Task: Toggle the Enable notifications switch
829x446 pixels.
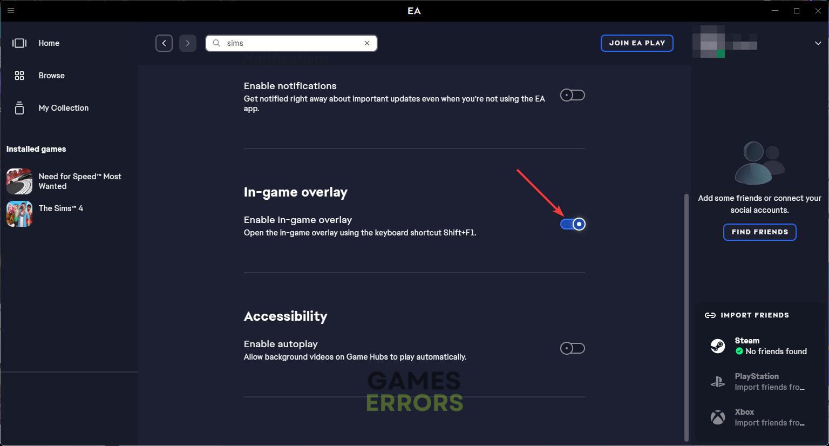Action: tap(572, 96)
